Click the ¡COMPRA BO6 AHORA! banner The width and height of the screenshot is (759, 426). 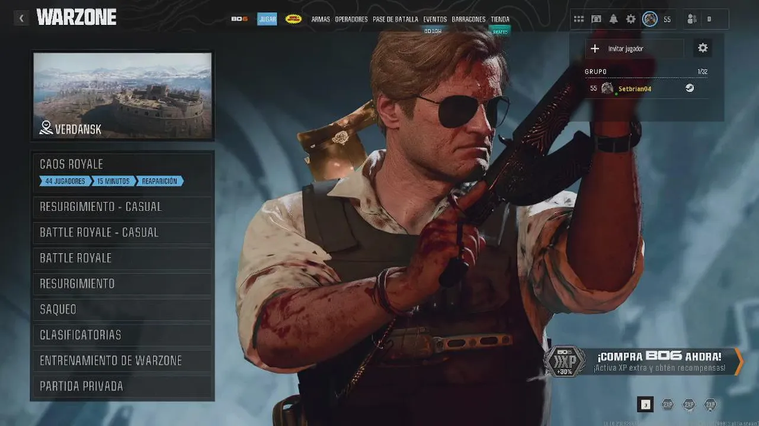click(x=644, y=361)
